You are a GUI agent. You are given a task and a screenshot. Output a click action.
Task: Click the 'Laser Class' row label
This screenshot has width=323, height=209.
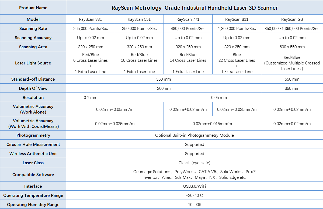click(33, 163)
